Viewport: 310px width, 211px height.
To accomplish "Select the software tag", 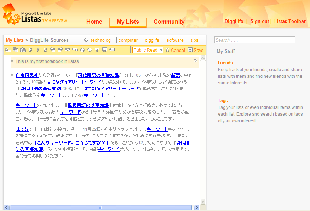I will (175, 40).
